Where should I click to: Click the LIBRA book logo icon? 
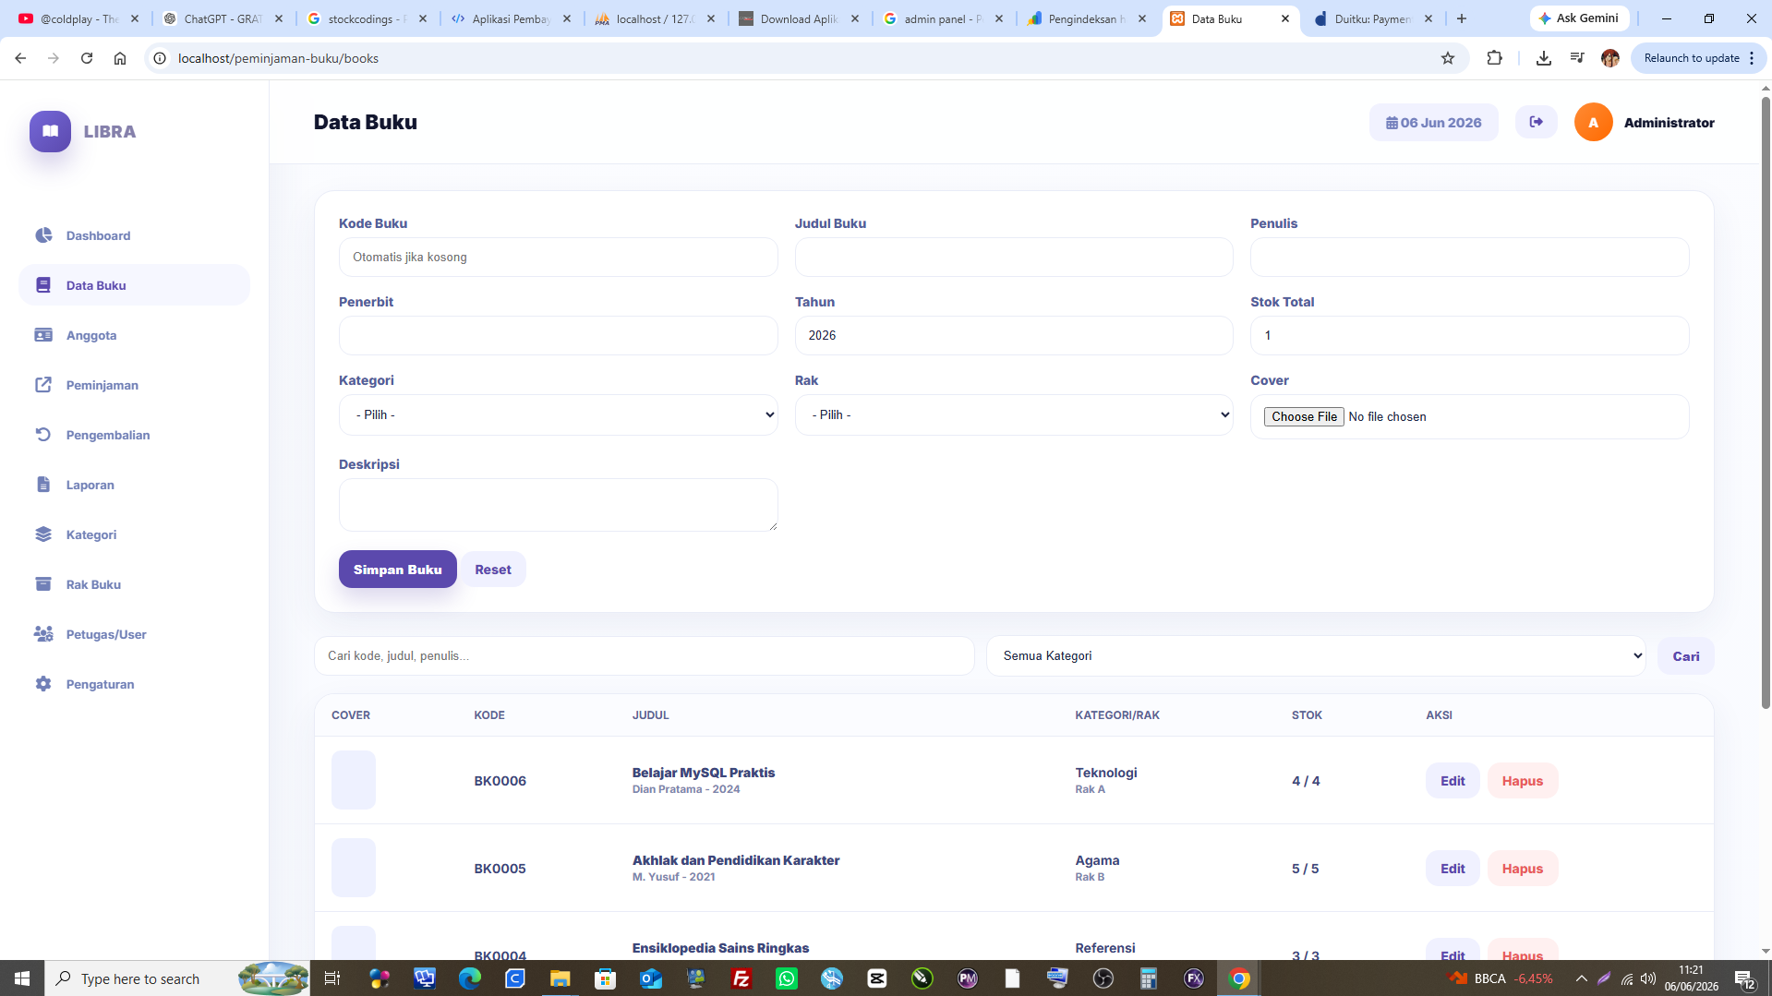tap(50, 131)
